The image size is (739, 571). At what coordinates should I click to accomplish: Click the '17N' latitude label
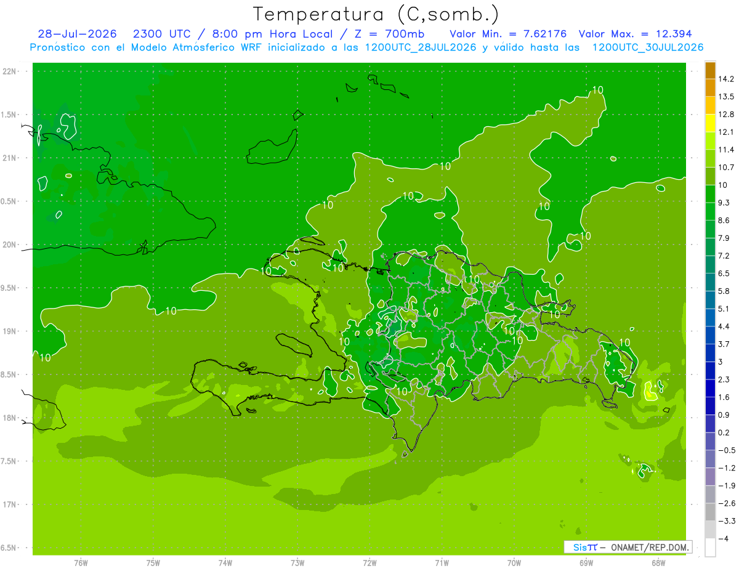click(x=9, y=504)
